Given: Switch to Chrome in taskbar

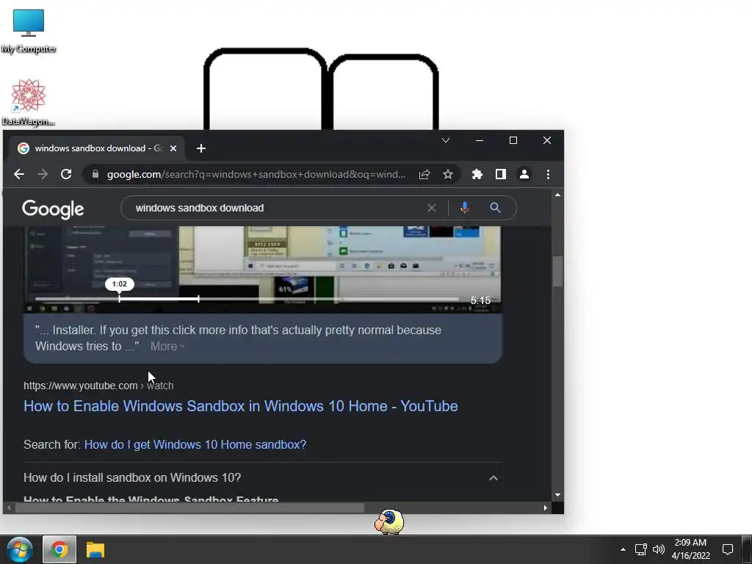Looking at the screenshot, I should point(59,549).
